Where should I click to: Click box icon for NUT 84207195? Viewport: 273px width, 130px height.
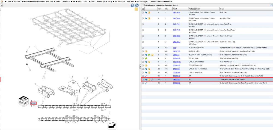pos(146,51)
